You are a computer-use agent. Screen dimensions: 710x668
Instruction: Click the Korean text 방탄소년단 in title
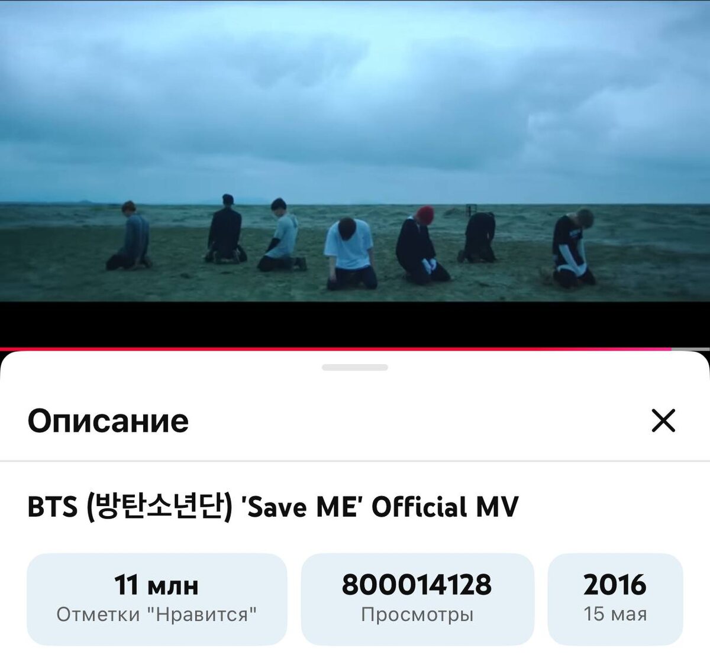coord(160,507)
